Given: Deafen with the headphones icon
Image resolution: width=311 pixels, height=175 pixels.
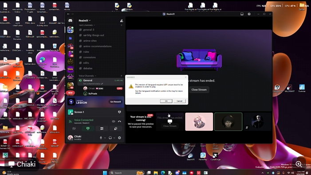Looking at the screenshot, I should 110,138.
